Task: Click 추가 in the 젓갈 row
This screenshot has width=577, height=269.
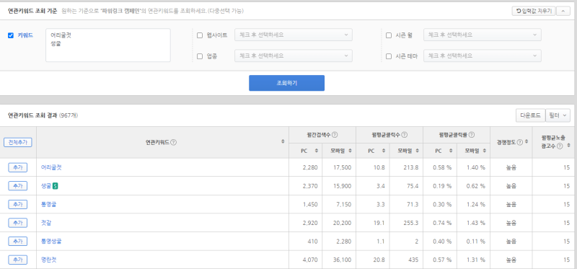Action: tap(17, 223)
